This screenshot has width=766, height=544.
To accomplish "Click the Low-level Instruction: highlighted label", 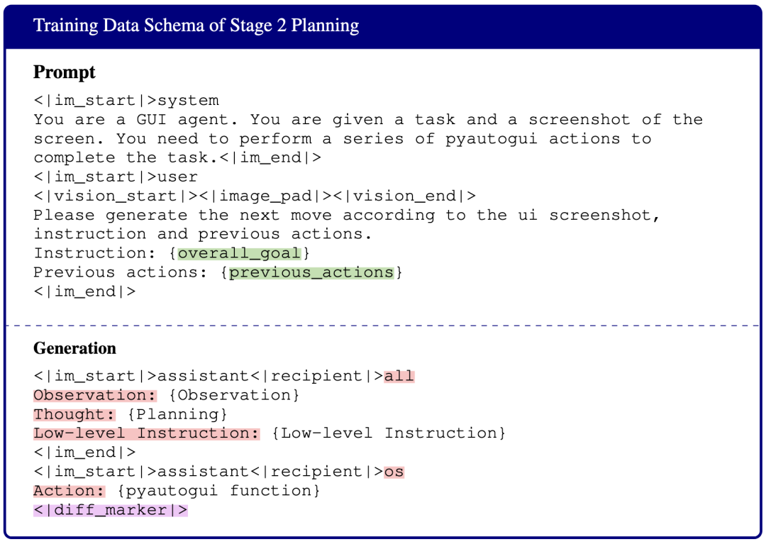I will click(x=147, y=433).
